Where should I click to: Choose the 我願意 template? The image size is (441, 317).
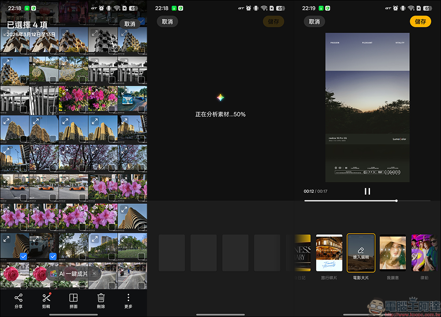point(392,253)
